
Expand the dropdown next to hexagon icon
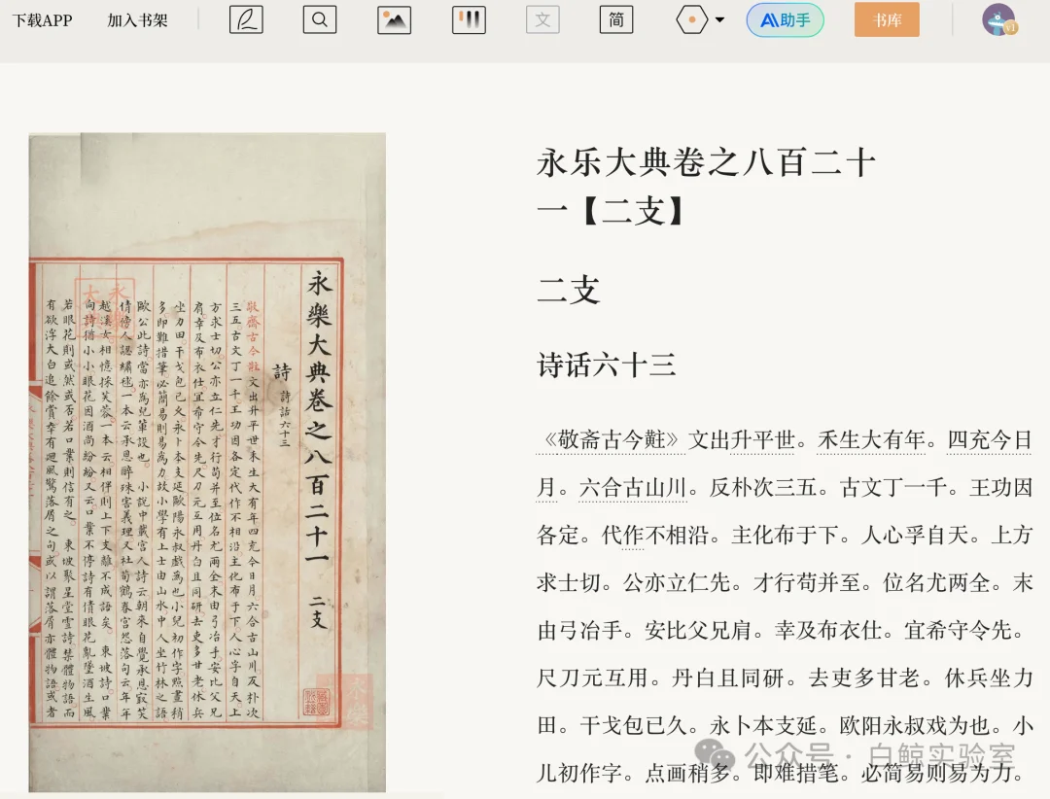pyautogui.click(x=717, y=19)
